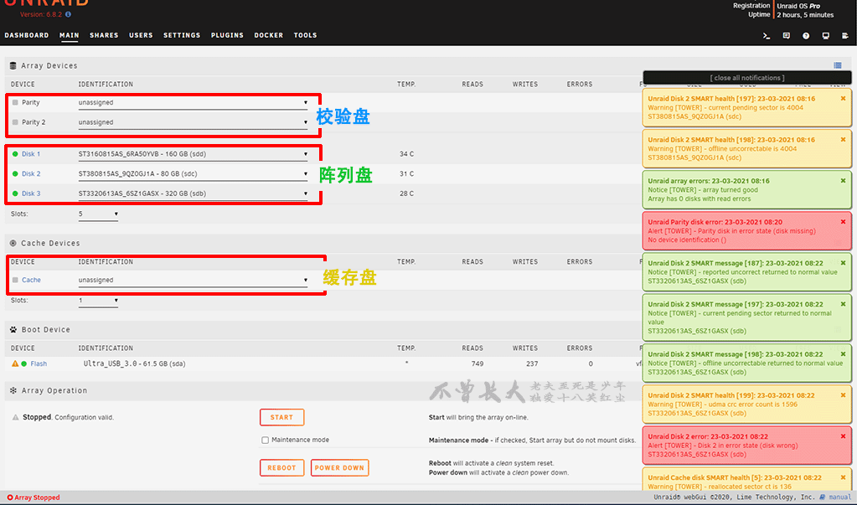Close the SMART health [199] udma crc notification
The width and height of the screenshot is (857, 505).
coord(843,395)
